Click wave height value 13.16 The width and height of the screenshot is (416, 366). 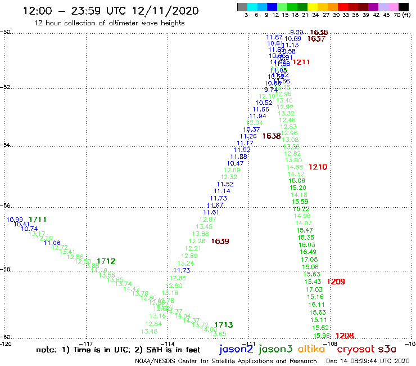157,316
